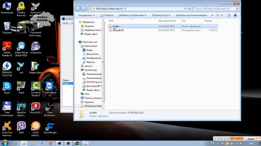261x146 pixels.
Task: Open the GameRanger desktop shortcut
Action: point(50,128)
